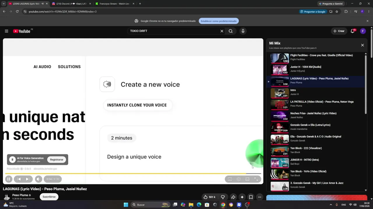Viewport: 373px width, 209px height.
Task: Click Establecer como predeterminado button
Action: [x=219, y=21]
